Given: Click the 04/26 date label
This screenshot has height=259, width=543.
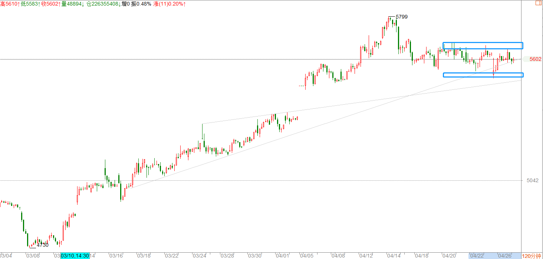Looking at the screenshot, I should 505,256.
